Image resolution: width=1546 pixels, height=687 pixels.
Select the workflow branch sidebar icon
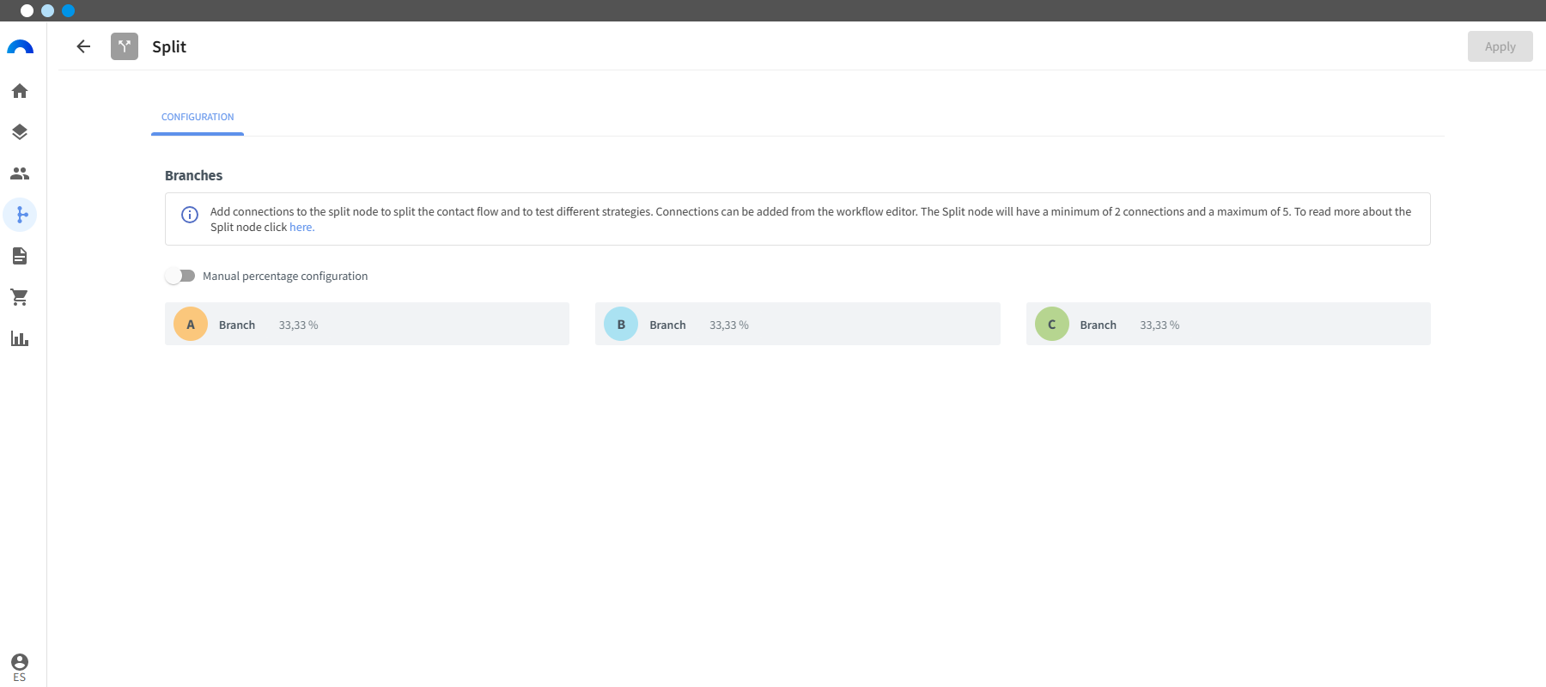coord(20,215)
